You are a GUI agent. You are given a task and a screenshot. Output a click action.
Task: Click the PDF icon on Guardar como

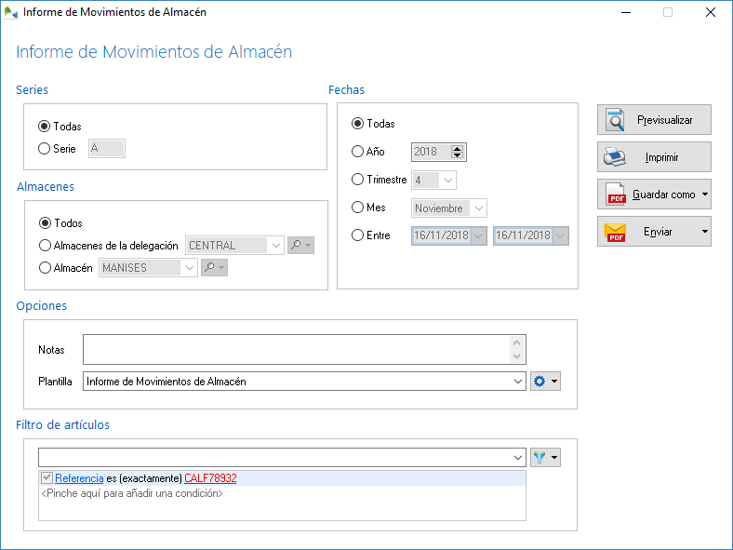[x=616, y=195]
